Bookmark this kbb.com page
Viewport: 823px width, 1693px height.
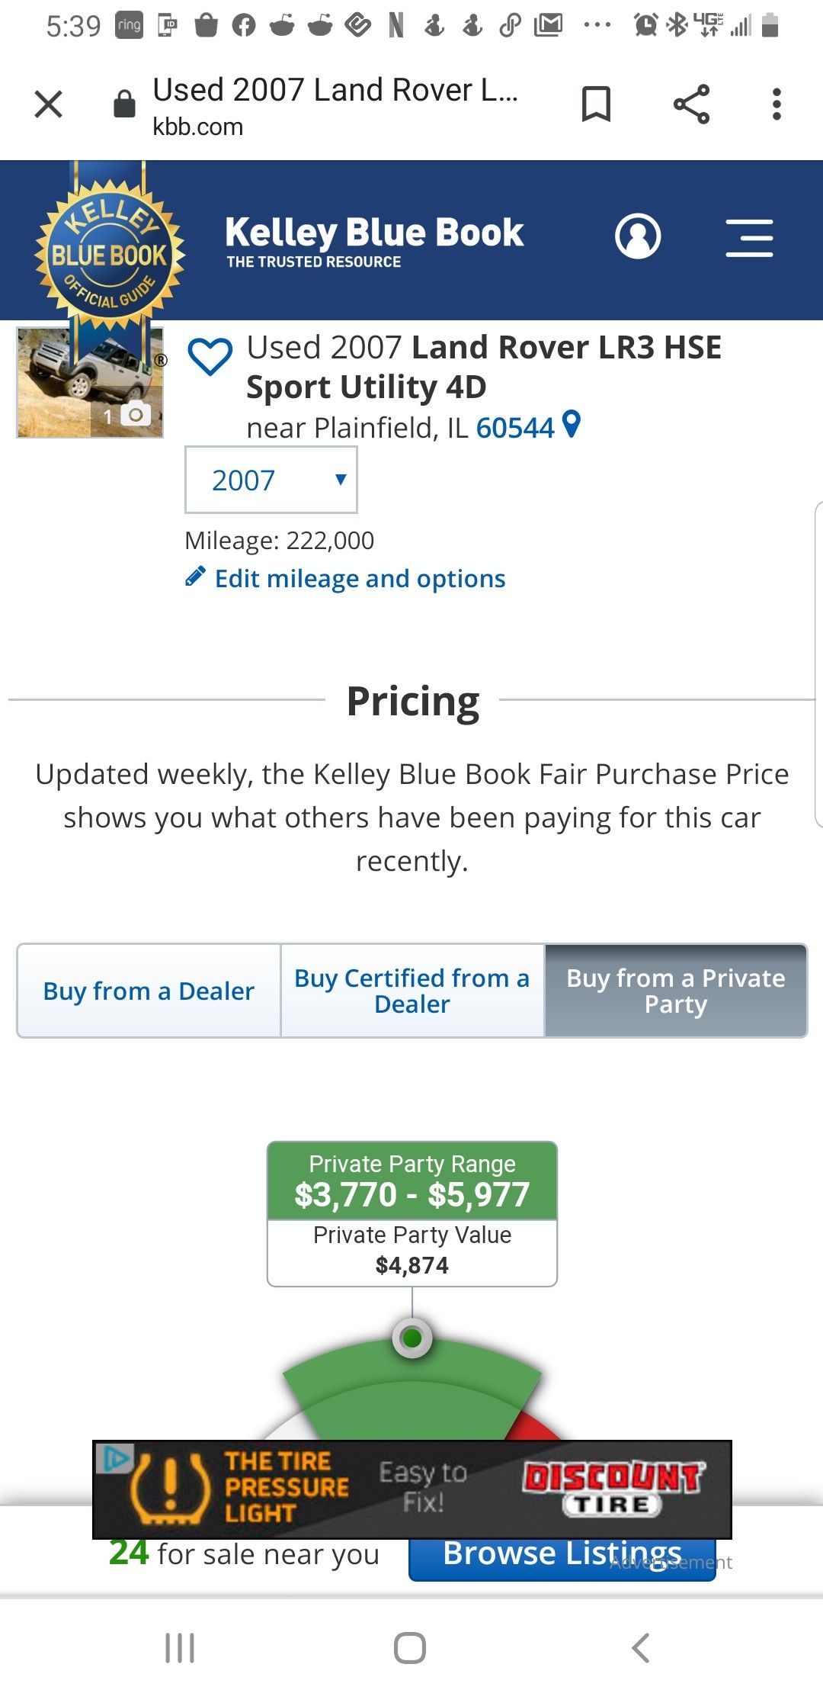[x=596, y=104]
